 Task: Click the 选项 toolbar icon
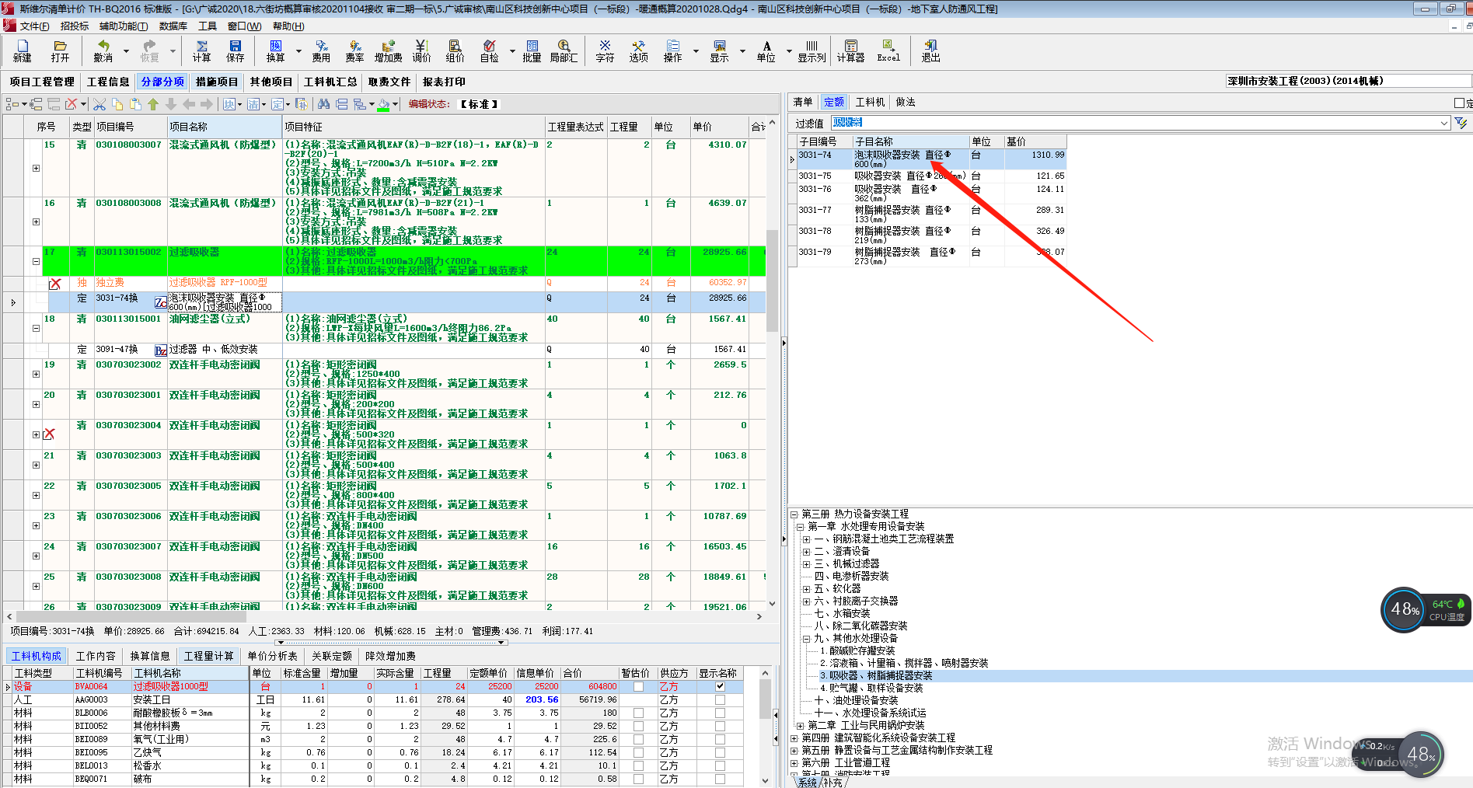click(638, 51)
